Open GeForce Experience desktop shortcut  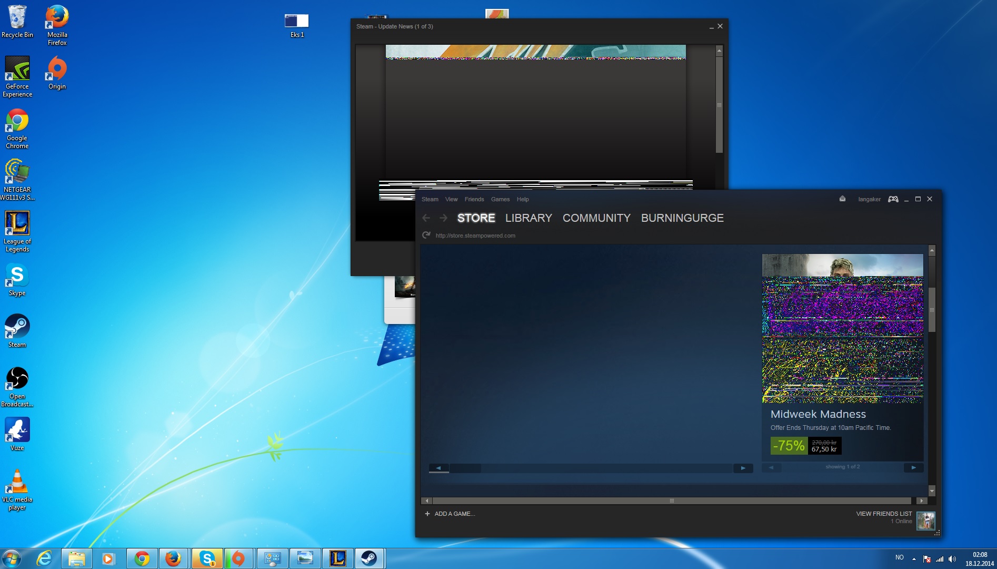click(17, 76)
